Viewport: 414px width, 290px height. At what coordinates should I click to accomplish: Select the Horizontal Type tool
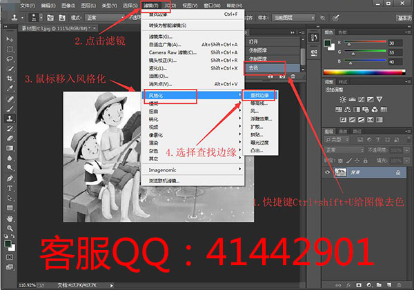coord(10,188)
